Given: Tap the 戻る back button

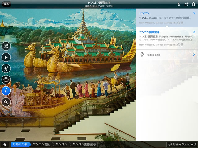Looking at the screenshot, I should click(6, 4).
